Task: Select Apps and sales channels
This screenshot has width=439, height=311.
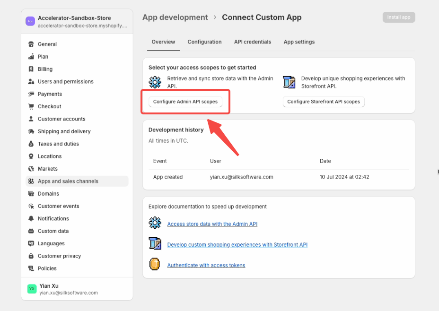Action: coord(77,181)
